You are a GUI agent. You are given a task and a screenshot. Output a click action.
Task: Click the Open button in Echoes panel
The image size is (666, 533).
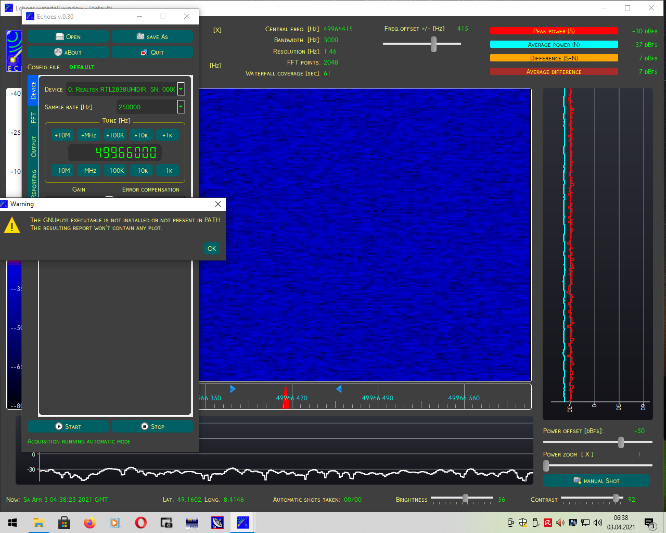pos(68,36)
